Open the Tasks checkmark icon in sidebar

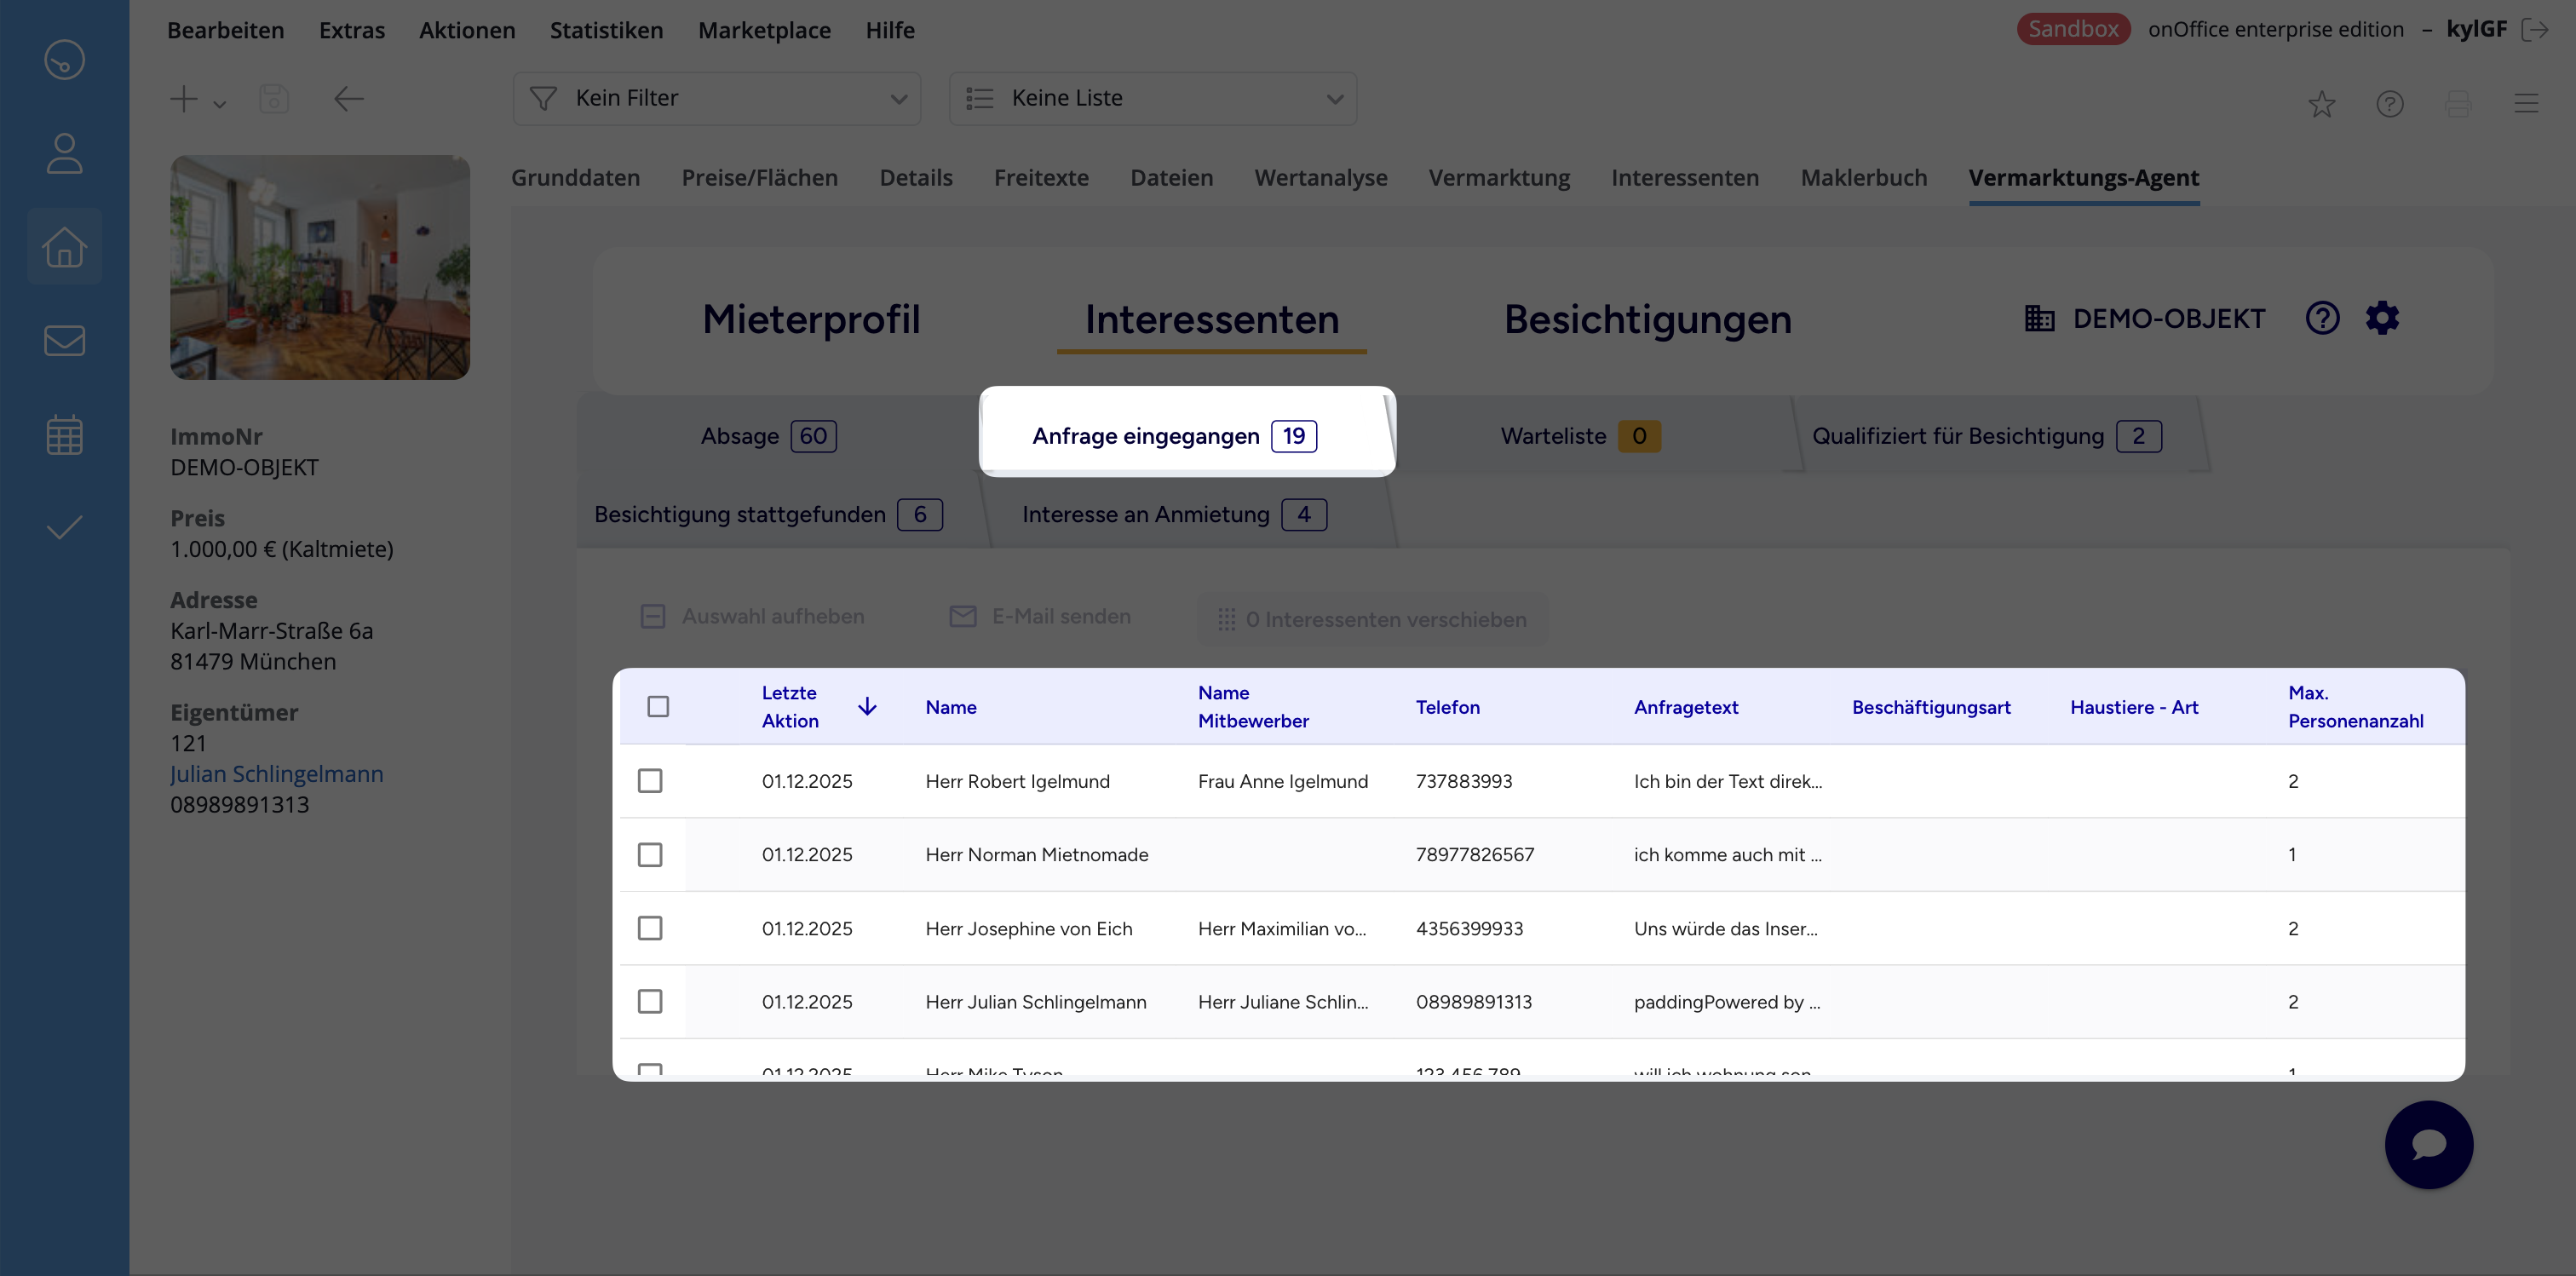(64, 526)
